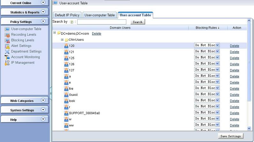This screenshot has width=254, height=142.
Task: Expand the Web Categories panel
Action: (x=43, y=100)
